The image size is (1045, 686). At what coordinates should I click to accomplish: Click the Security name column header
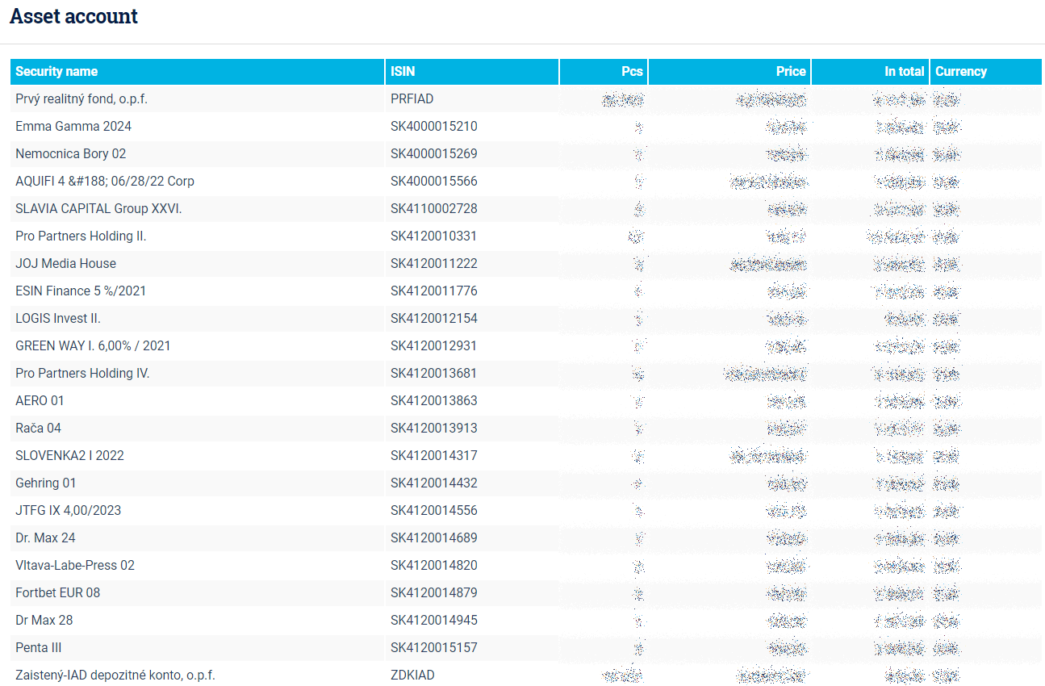(x=56, y=71)
